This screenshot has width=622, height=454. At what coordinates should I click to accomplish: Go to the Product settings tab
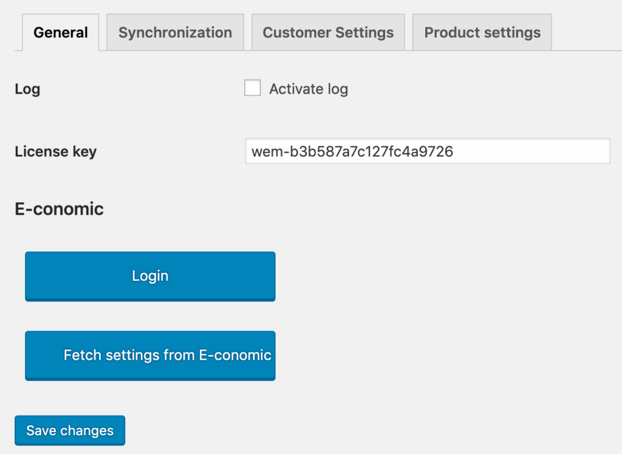(482, 33)
